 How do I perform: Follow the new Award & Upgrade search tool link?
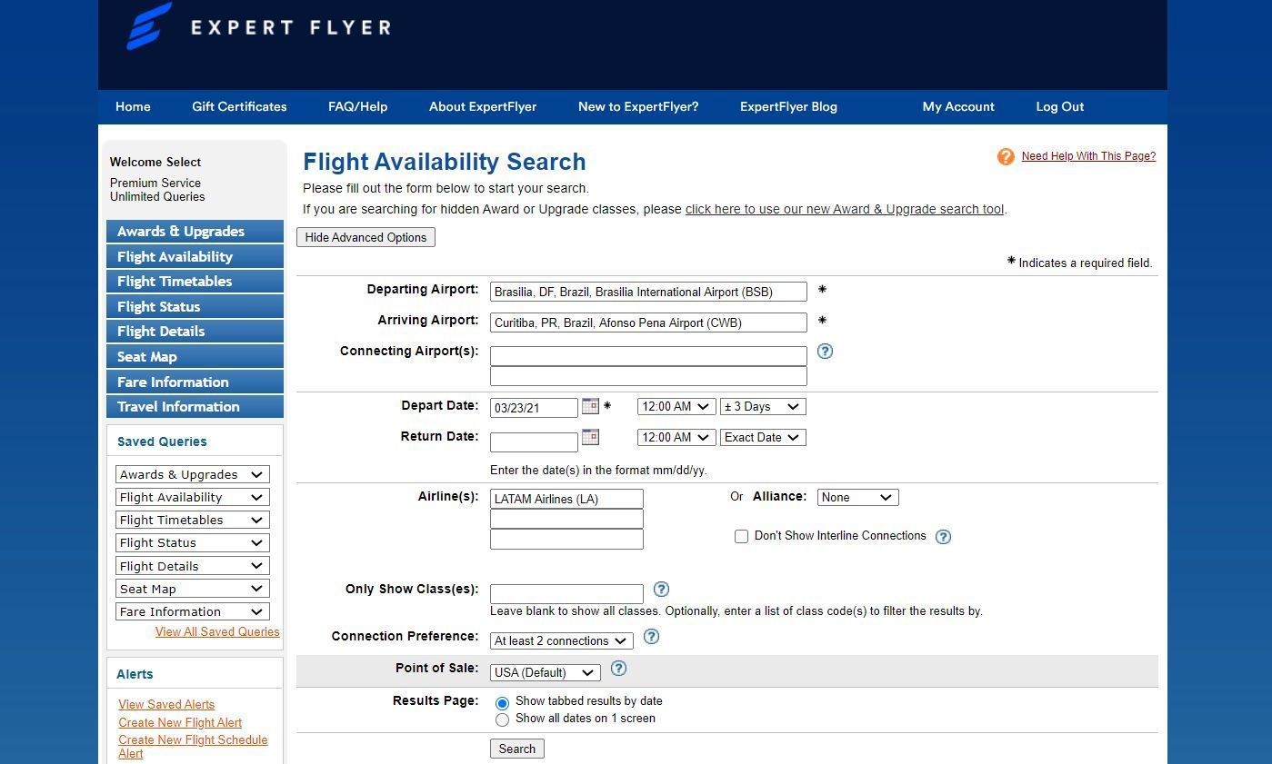845,209
